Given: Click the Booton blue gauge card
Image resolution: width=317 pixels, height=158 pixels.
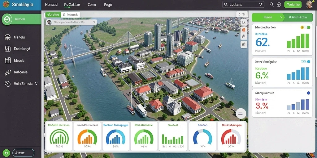Looking at the screenshot, I should coord(202,136).
